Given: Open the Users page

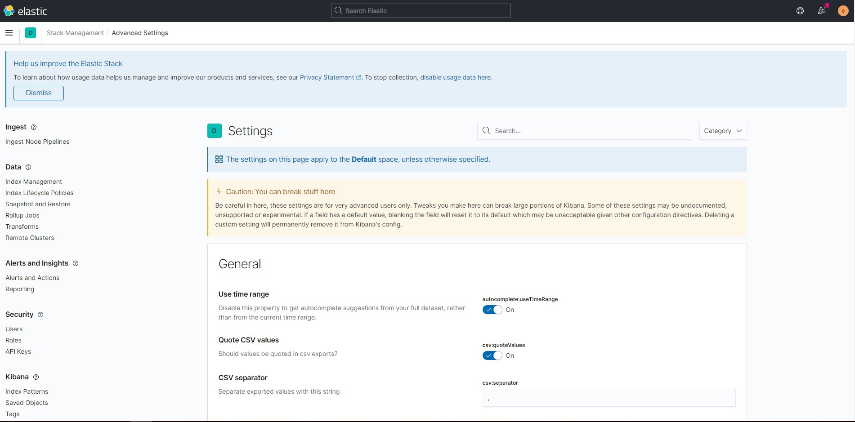Looking at the screenshot, I should 14,329.
